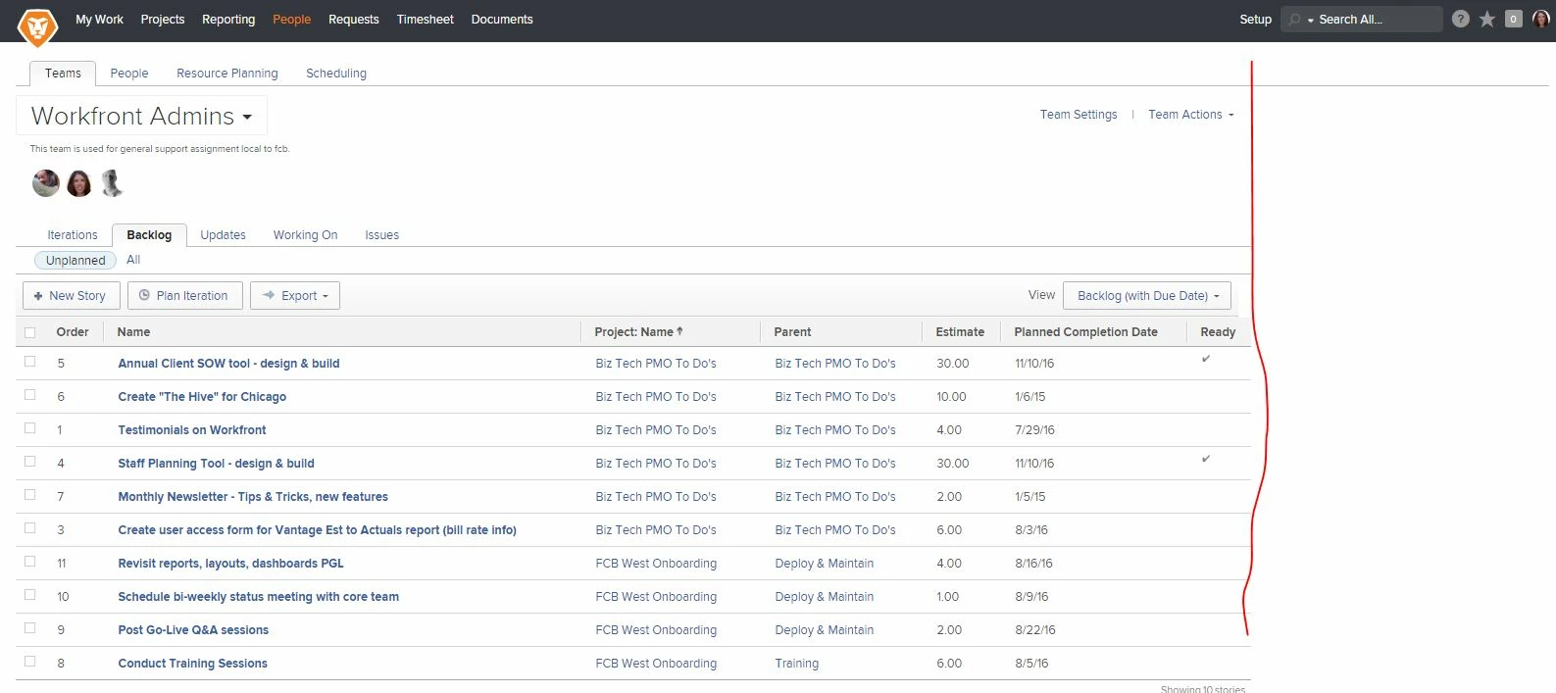
Task: Open Documents in the top navigation
Action: click(502, 20)
